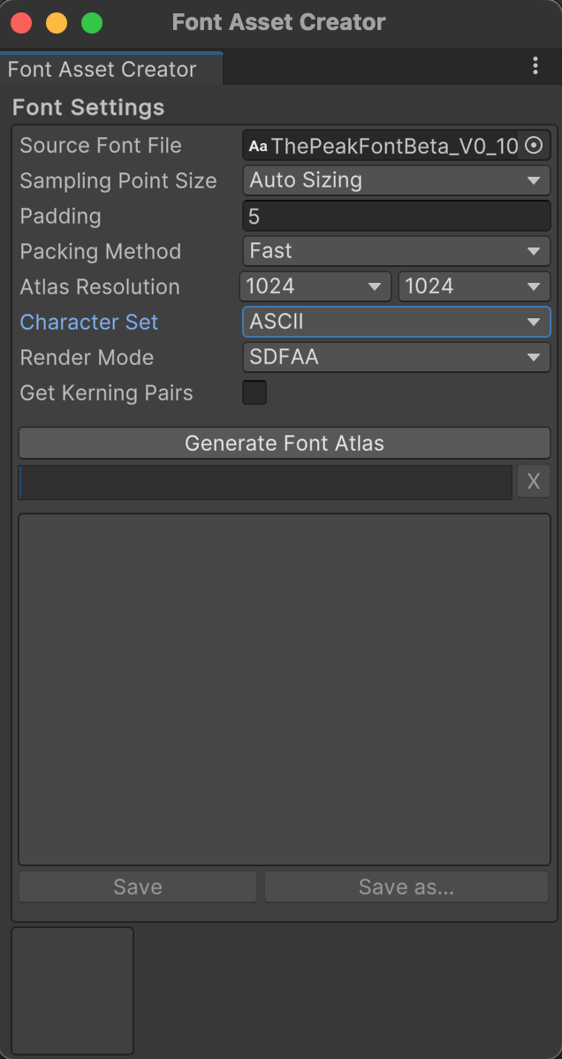Clear the character input field with X
The height and width of the screenshot is (1059, 562).
coord(533,481)
